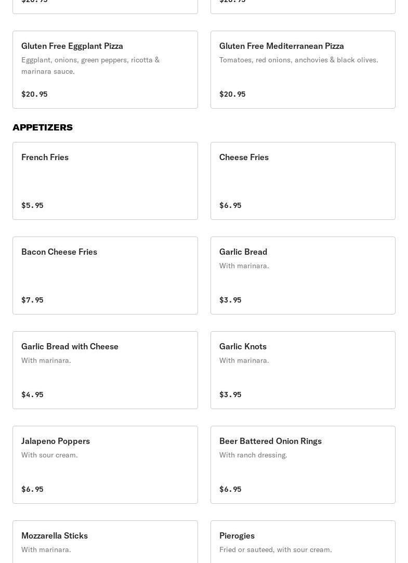Click the $4.95 price for Garlic Bread with Cheese
The height and width of the screenshot is (563, 408).
[x=32, y=395]
